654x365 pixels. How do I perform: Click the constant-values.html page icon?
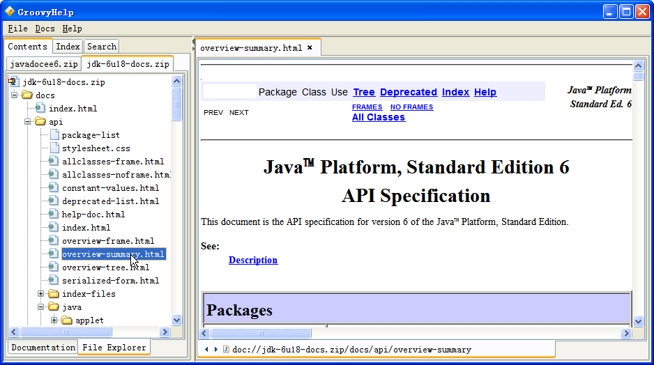[54, 187]
